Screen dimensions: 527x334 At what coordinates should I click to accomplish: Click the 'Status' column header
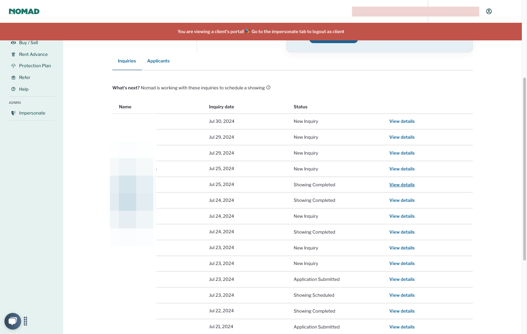click(300, 107)
